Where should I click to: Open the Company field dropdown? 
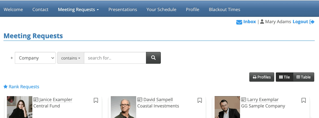pyautogui.click(x=35, y=58)
